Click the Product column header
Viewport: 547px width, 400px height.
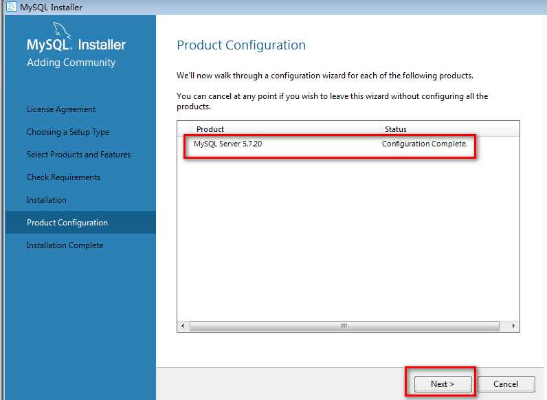point(286,129)
